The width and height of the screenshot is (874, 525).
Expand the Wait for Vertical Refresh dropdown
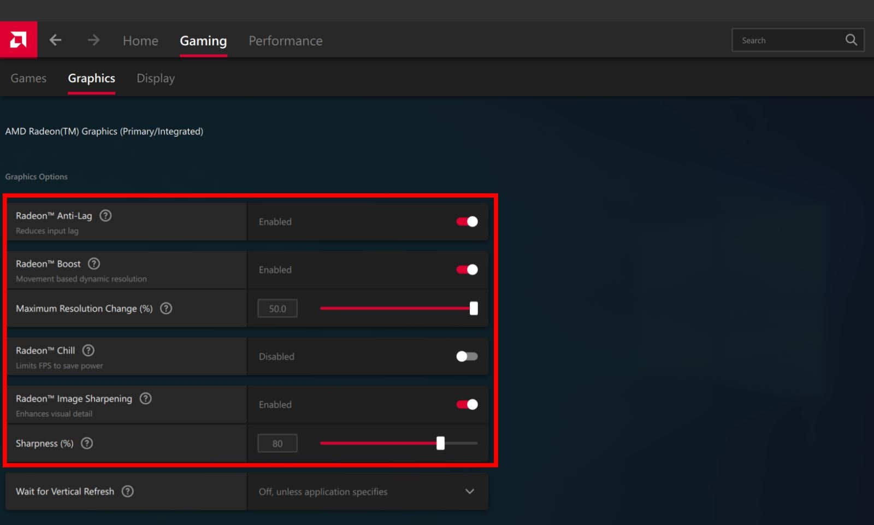pyautogui.click(x=469, y=491)
